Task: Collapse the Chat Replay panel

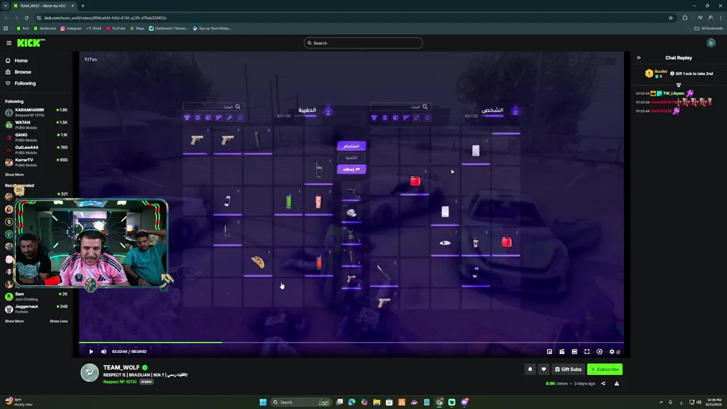Action: 638,57
